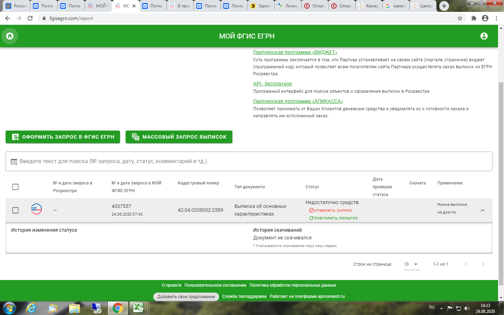Click taskbar mail/documents folder icon
This screenshot has height=315, width=504.
pyautogui.click(x=53, y=308)
